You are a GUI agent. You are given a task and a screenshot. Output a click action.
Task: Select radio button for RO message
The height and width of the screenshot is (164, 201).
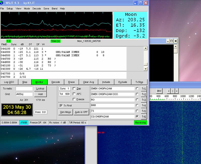[137, 100]
